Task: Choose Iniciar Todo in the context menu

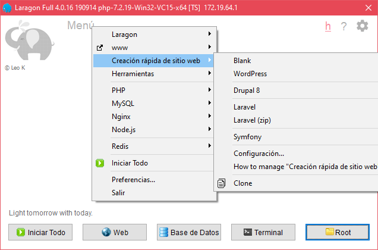Action: pyautogui.click(x=153, y=163)
